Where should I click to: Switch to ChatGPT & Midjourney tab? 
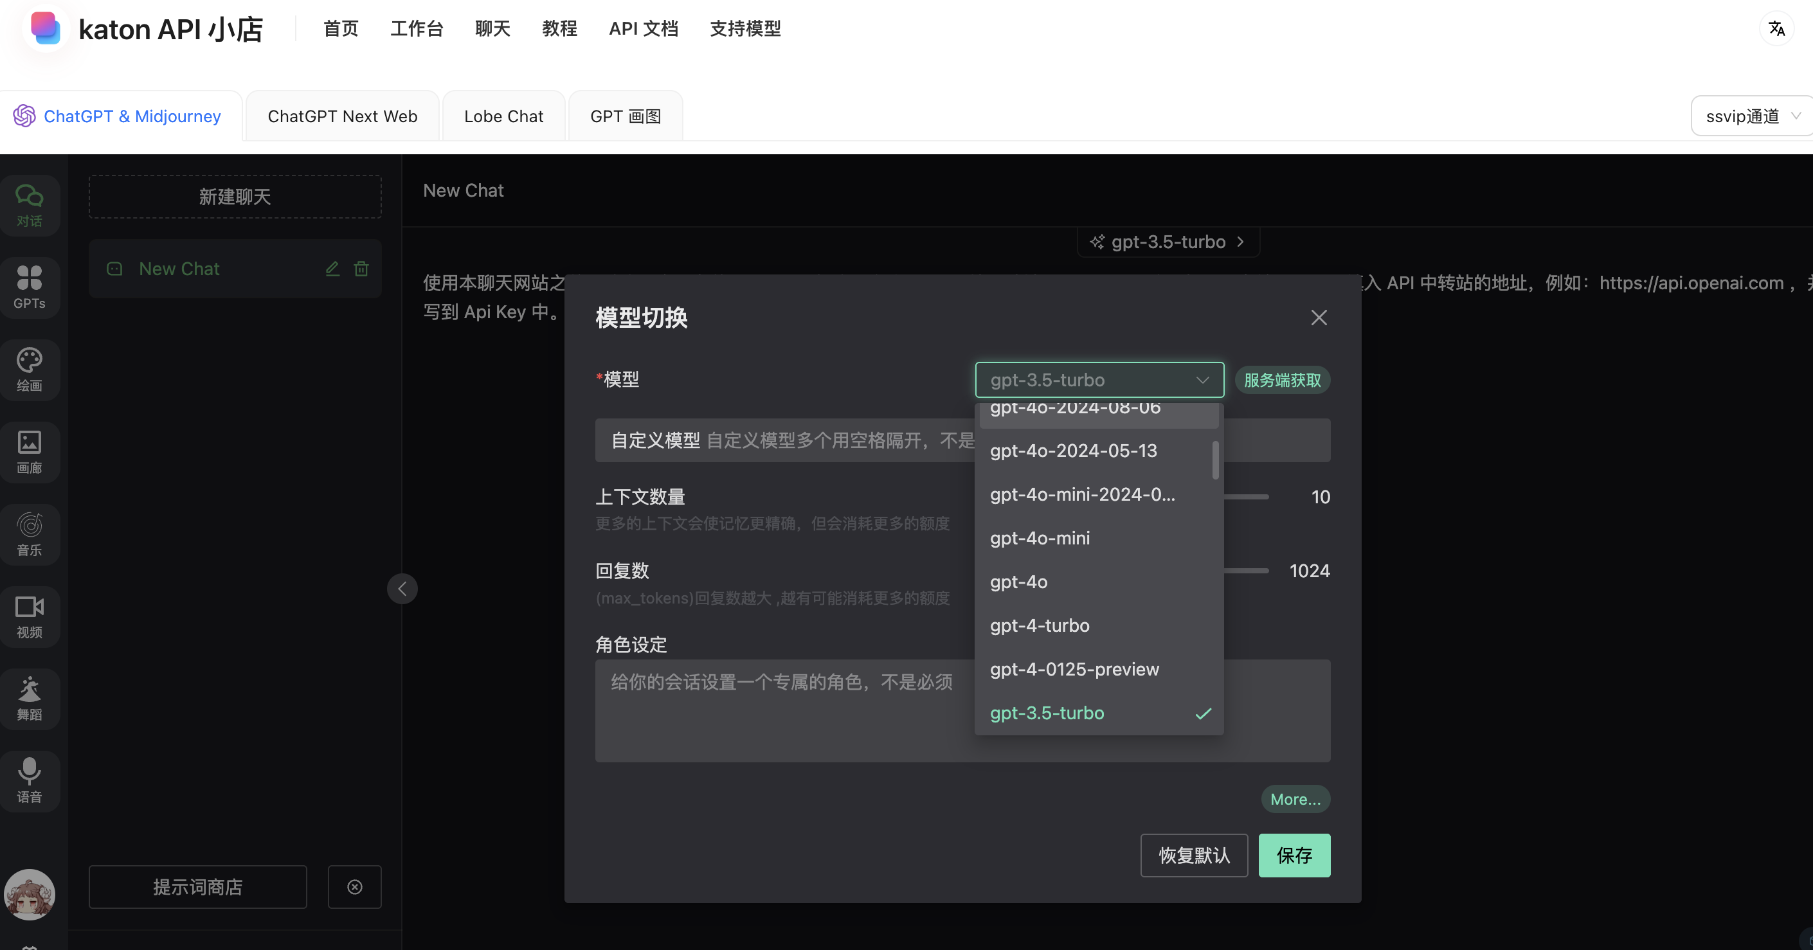click(x=121, y=116)
